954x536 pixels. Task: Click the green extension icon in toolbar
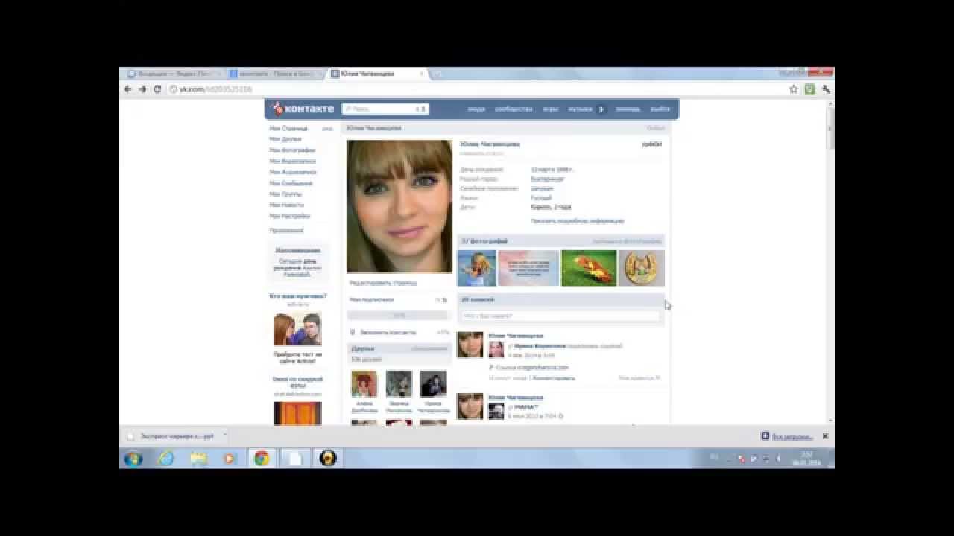click(x=809, y=89)
